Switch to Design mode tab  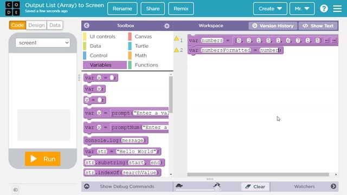[x=36, y=25]
